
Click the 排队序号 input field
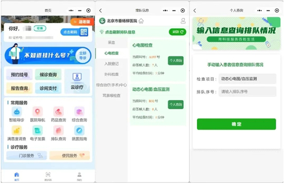[247, 92]
